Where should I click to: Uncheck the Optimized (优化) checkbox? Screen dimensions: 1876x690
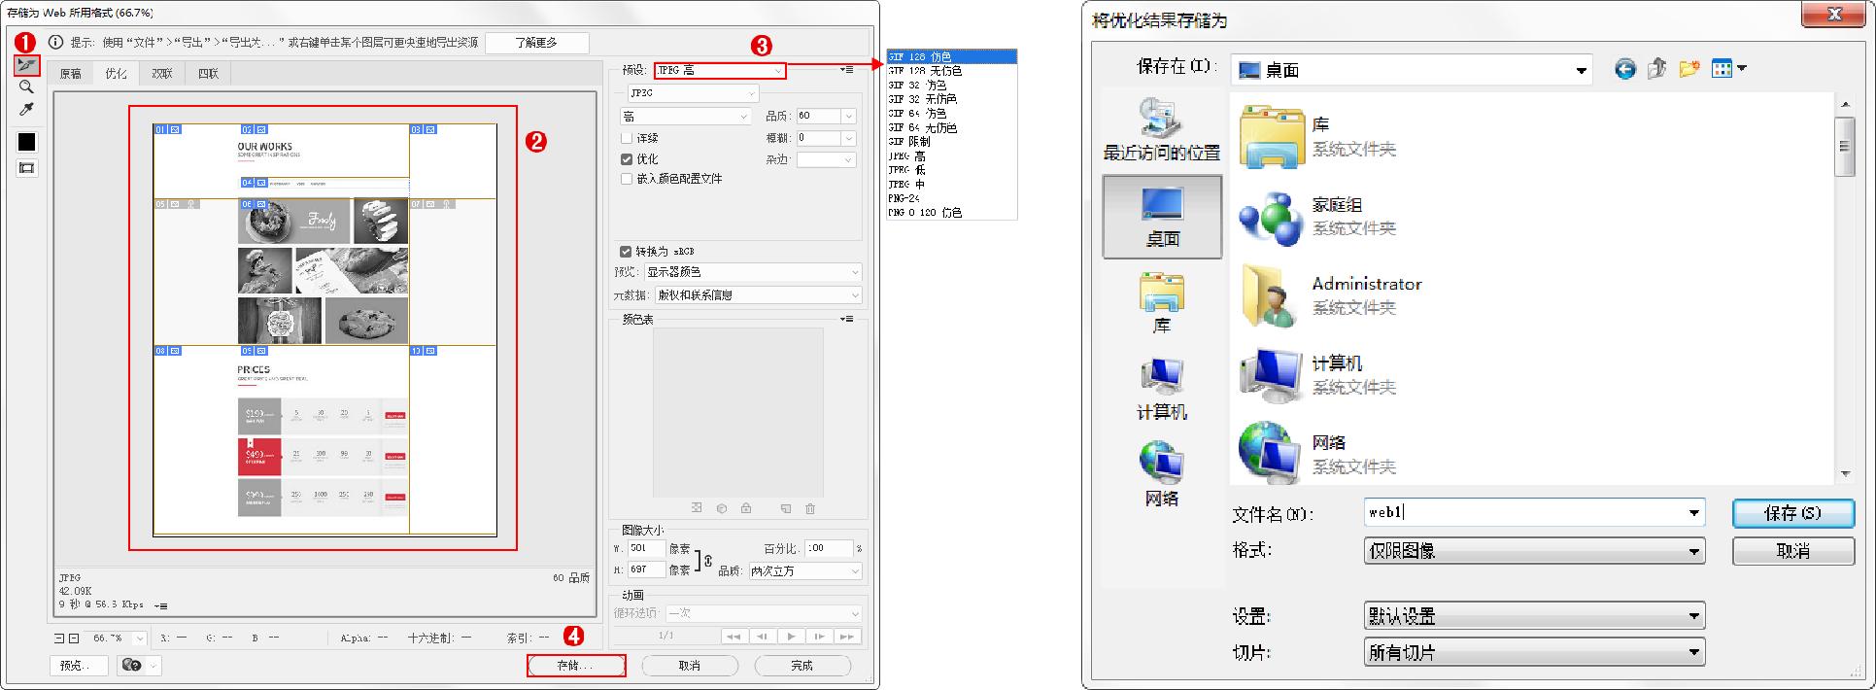pyautogui.click(x=627, y=158)
